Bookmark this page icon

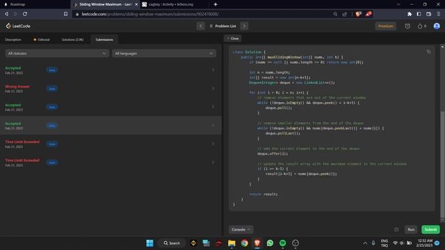(66, 14)
